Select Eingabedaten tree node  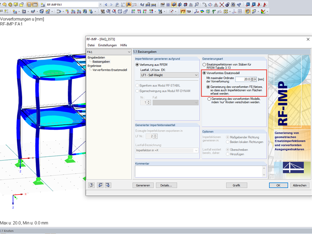coord(96,57)
